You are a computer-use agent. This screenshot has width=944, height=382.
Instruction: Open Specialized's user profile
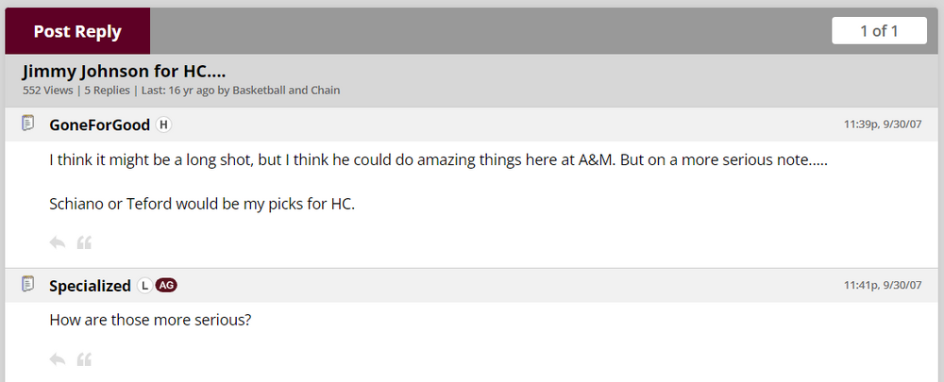[x=90, y=286]
